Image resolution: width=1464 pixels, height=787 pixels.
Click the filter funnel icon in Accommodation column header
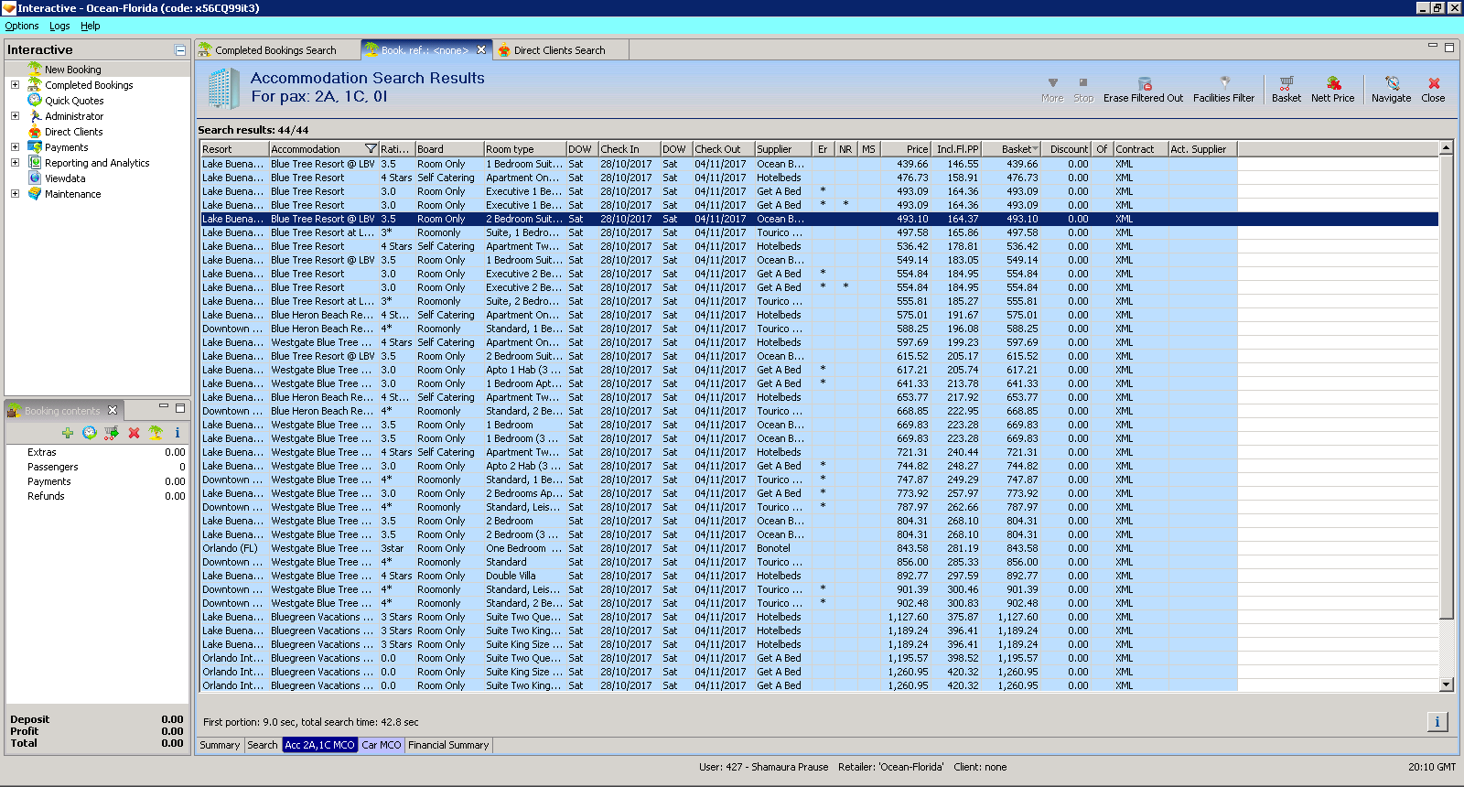pos(371,149)
